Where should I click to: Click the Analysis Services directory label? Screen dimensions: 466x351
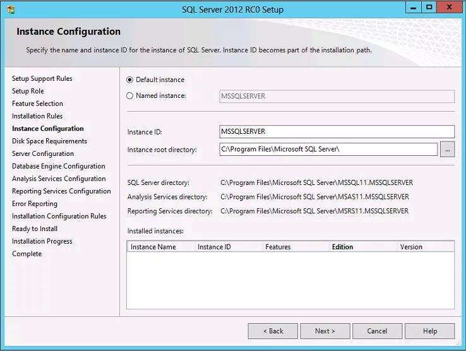coord(167,197)
